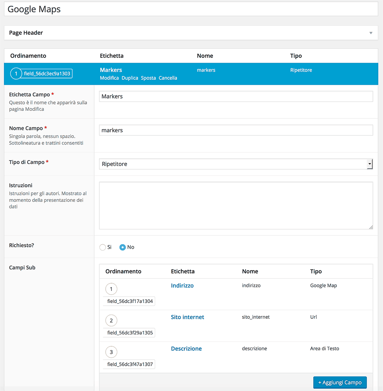Open the Tipo di Campo dropdown
This screenshot has width=383, height=391.
236,164
